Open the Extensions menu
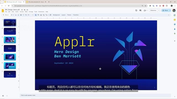This screenshot has width=177, height=99. pos(41,12)
